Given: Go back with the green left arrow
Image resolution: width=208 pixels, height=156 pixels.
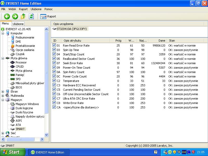Looking at the screenshot, I should pyautogui.click(x=7, y=16).
